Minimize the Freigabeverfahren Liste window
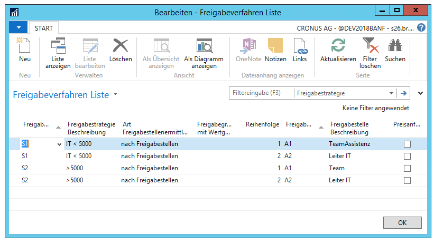The width and height of the screenshot is (434, 244). [382, 11]
